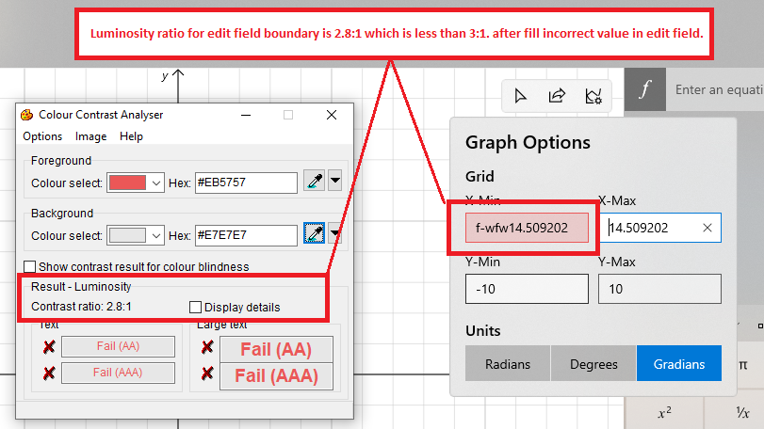Clear the X-Max field with X icon
The image size is (764, 429).
point(707,228)
